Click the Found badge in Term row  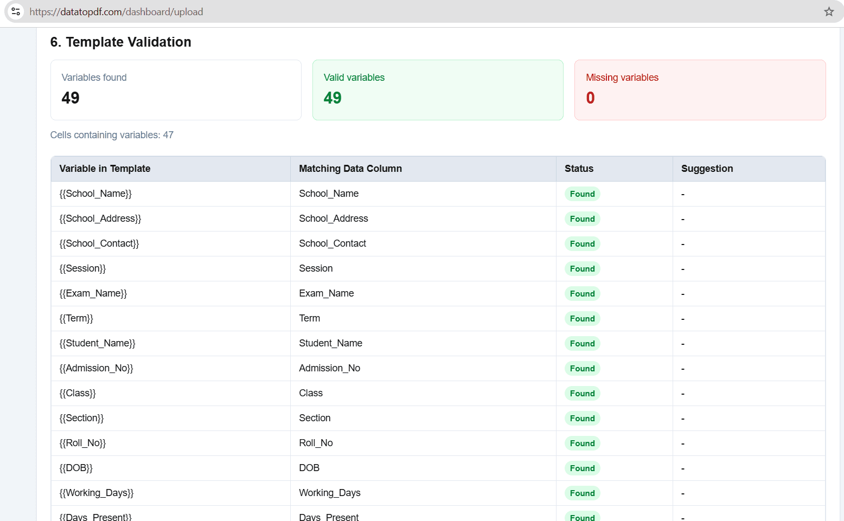582,319
